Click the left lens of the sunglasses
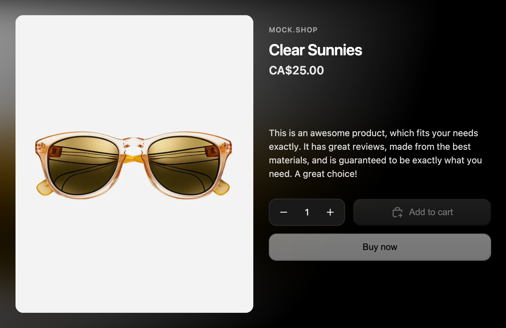Screen dimensions: 506x328 (x=83, y=165)
